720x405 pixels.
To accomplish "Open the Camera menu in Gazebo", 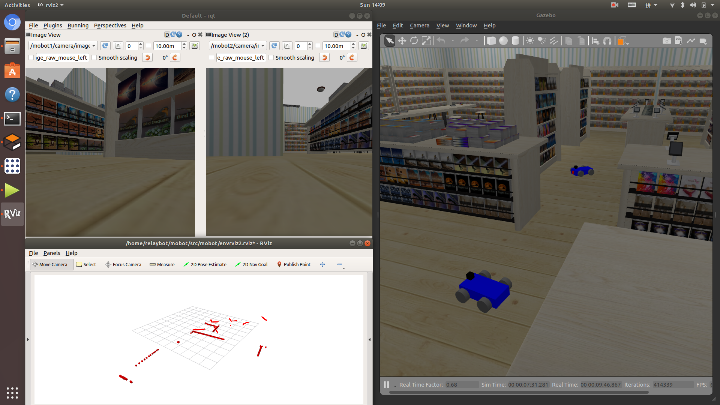I will point(419,25).
